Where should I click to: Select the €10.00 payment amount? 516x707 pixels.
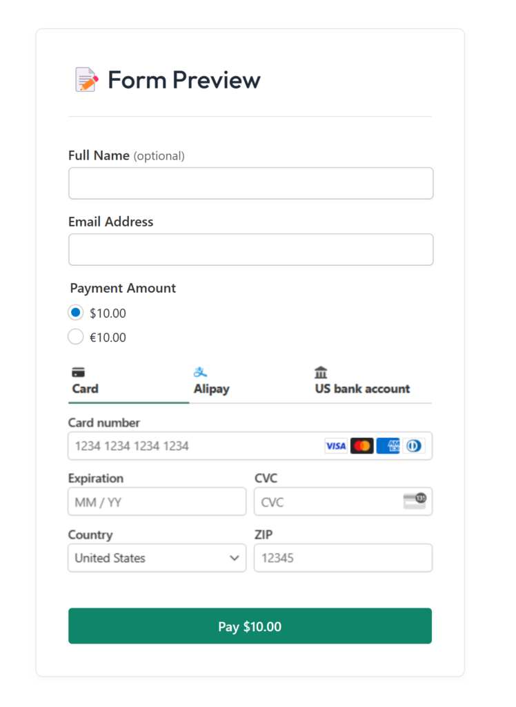coord(76,337)
